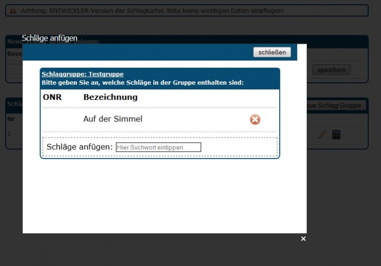
Task: Click the 'Nr' column header in background table
Action: pos(10,119)
